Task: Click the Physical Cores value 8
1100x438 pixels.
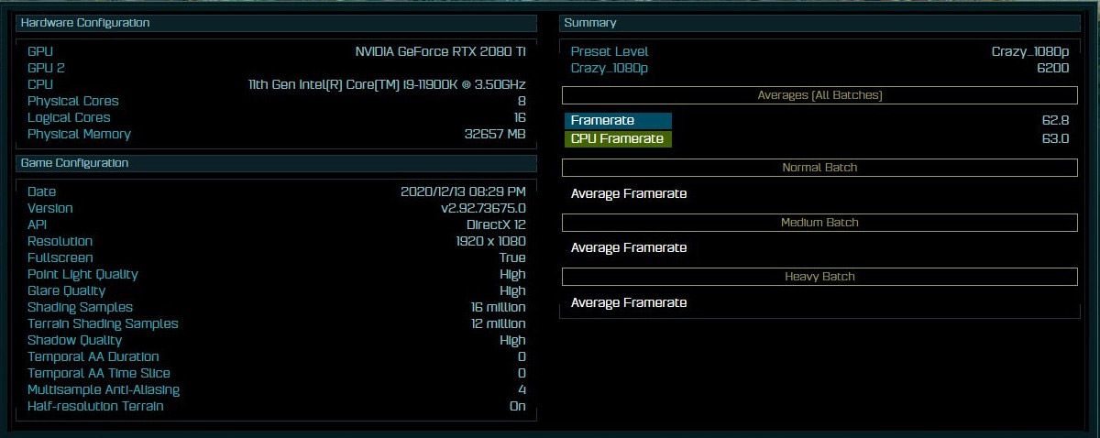Action: [522, 101]
